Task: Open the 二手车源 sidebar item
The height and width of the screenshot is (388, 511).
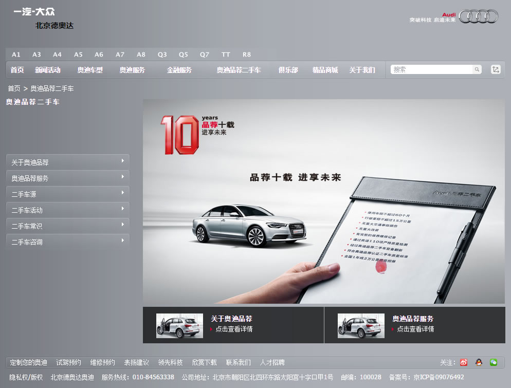Action: tap(68, 194)
